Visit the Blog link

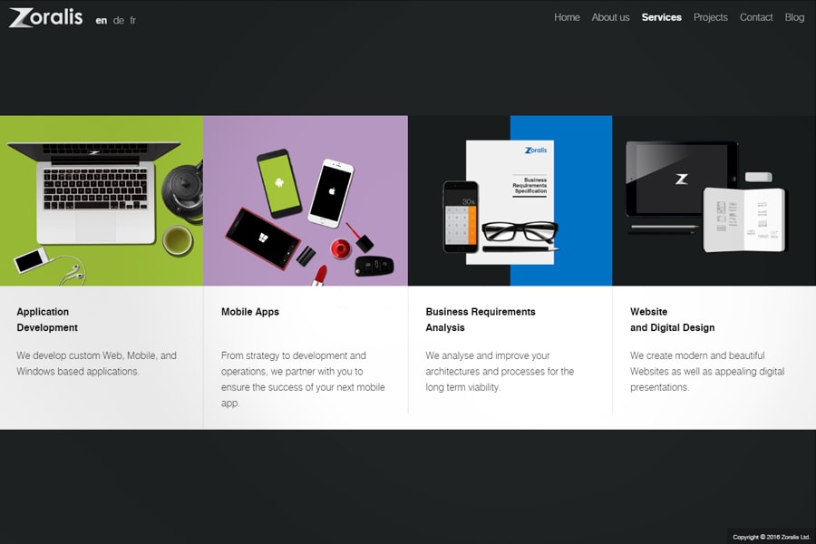tap(794, 17)
